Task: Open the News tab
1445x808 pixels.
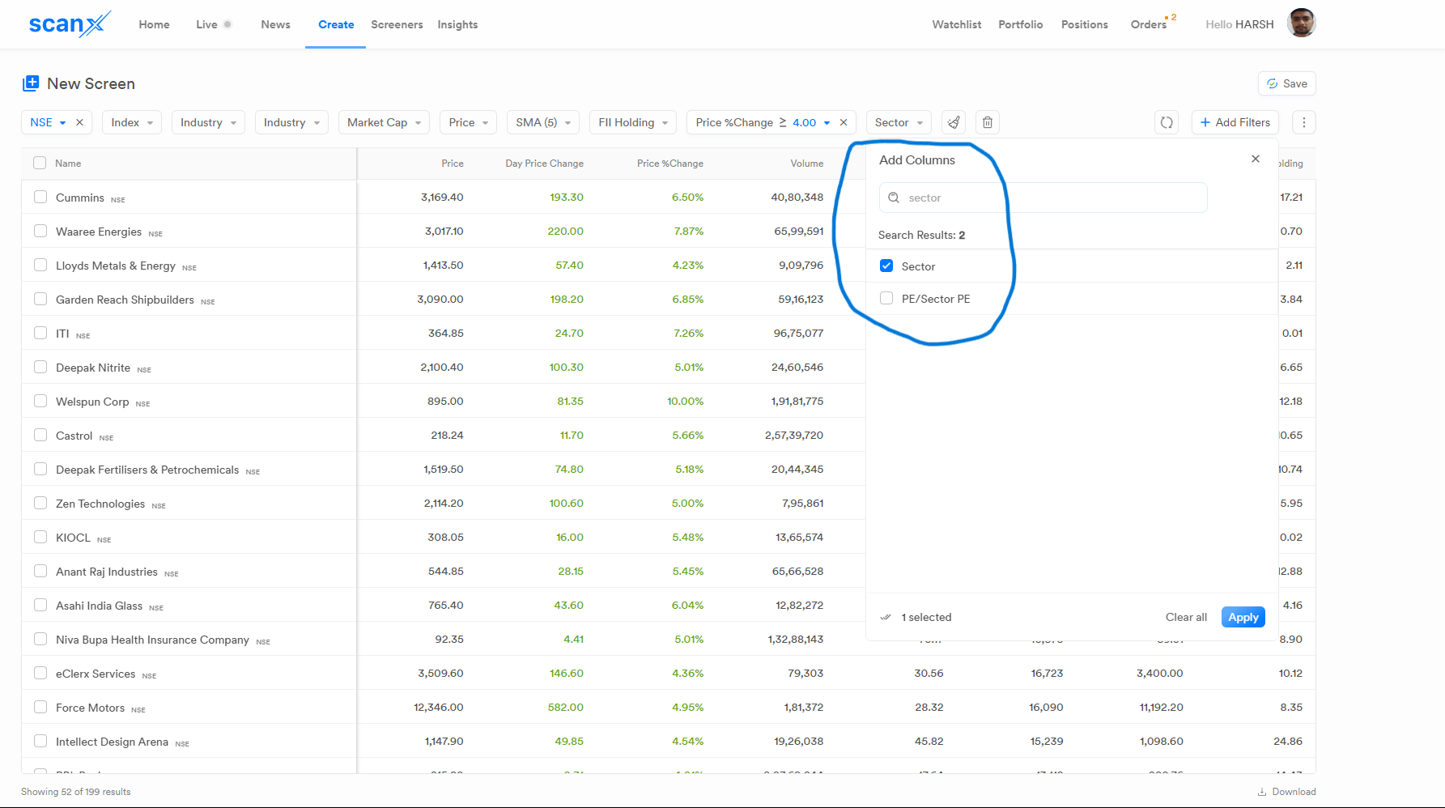Action: click(275, 24)
